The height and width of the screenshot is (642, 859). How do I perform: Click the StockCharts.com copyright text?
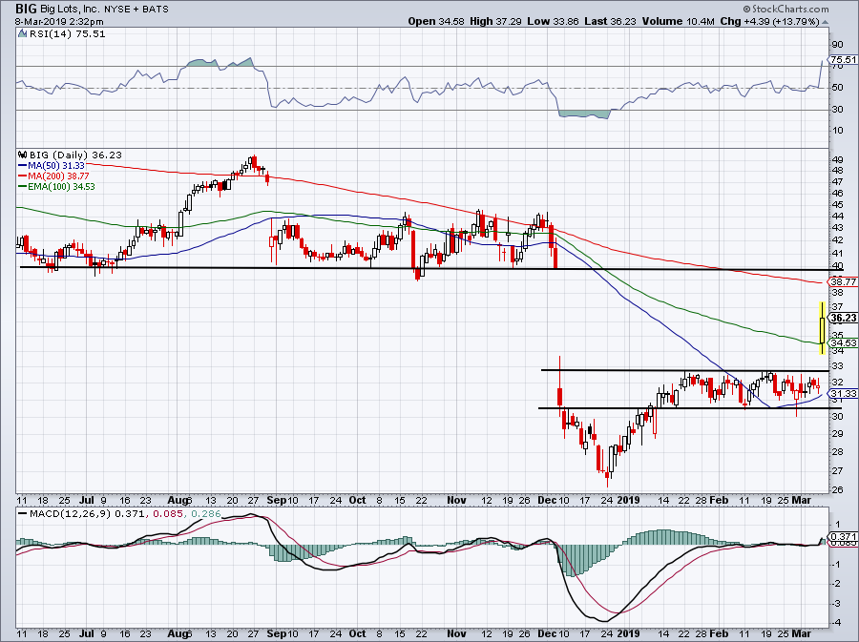786,9
